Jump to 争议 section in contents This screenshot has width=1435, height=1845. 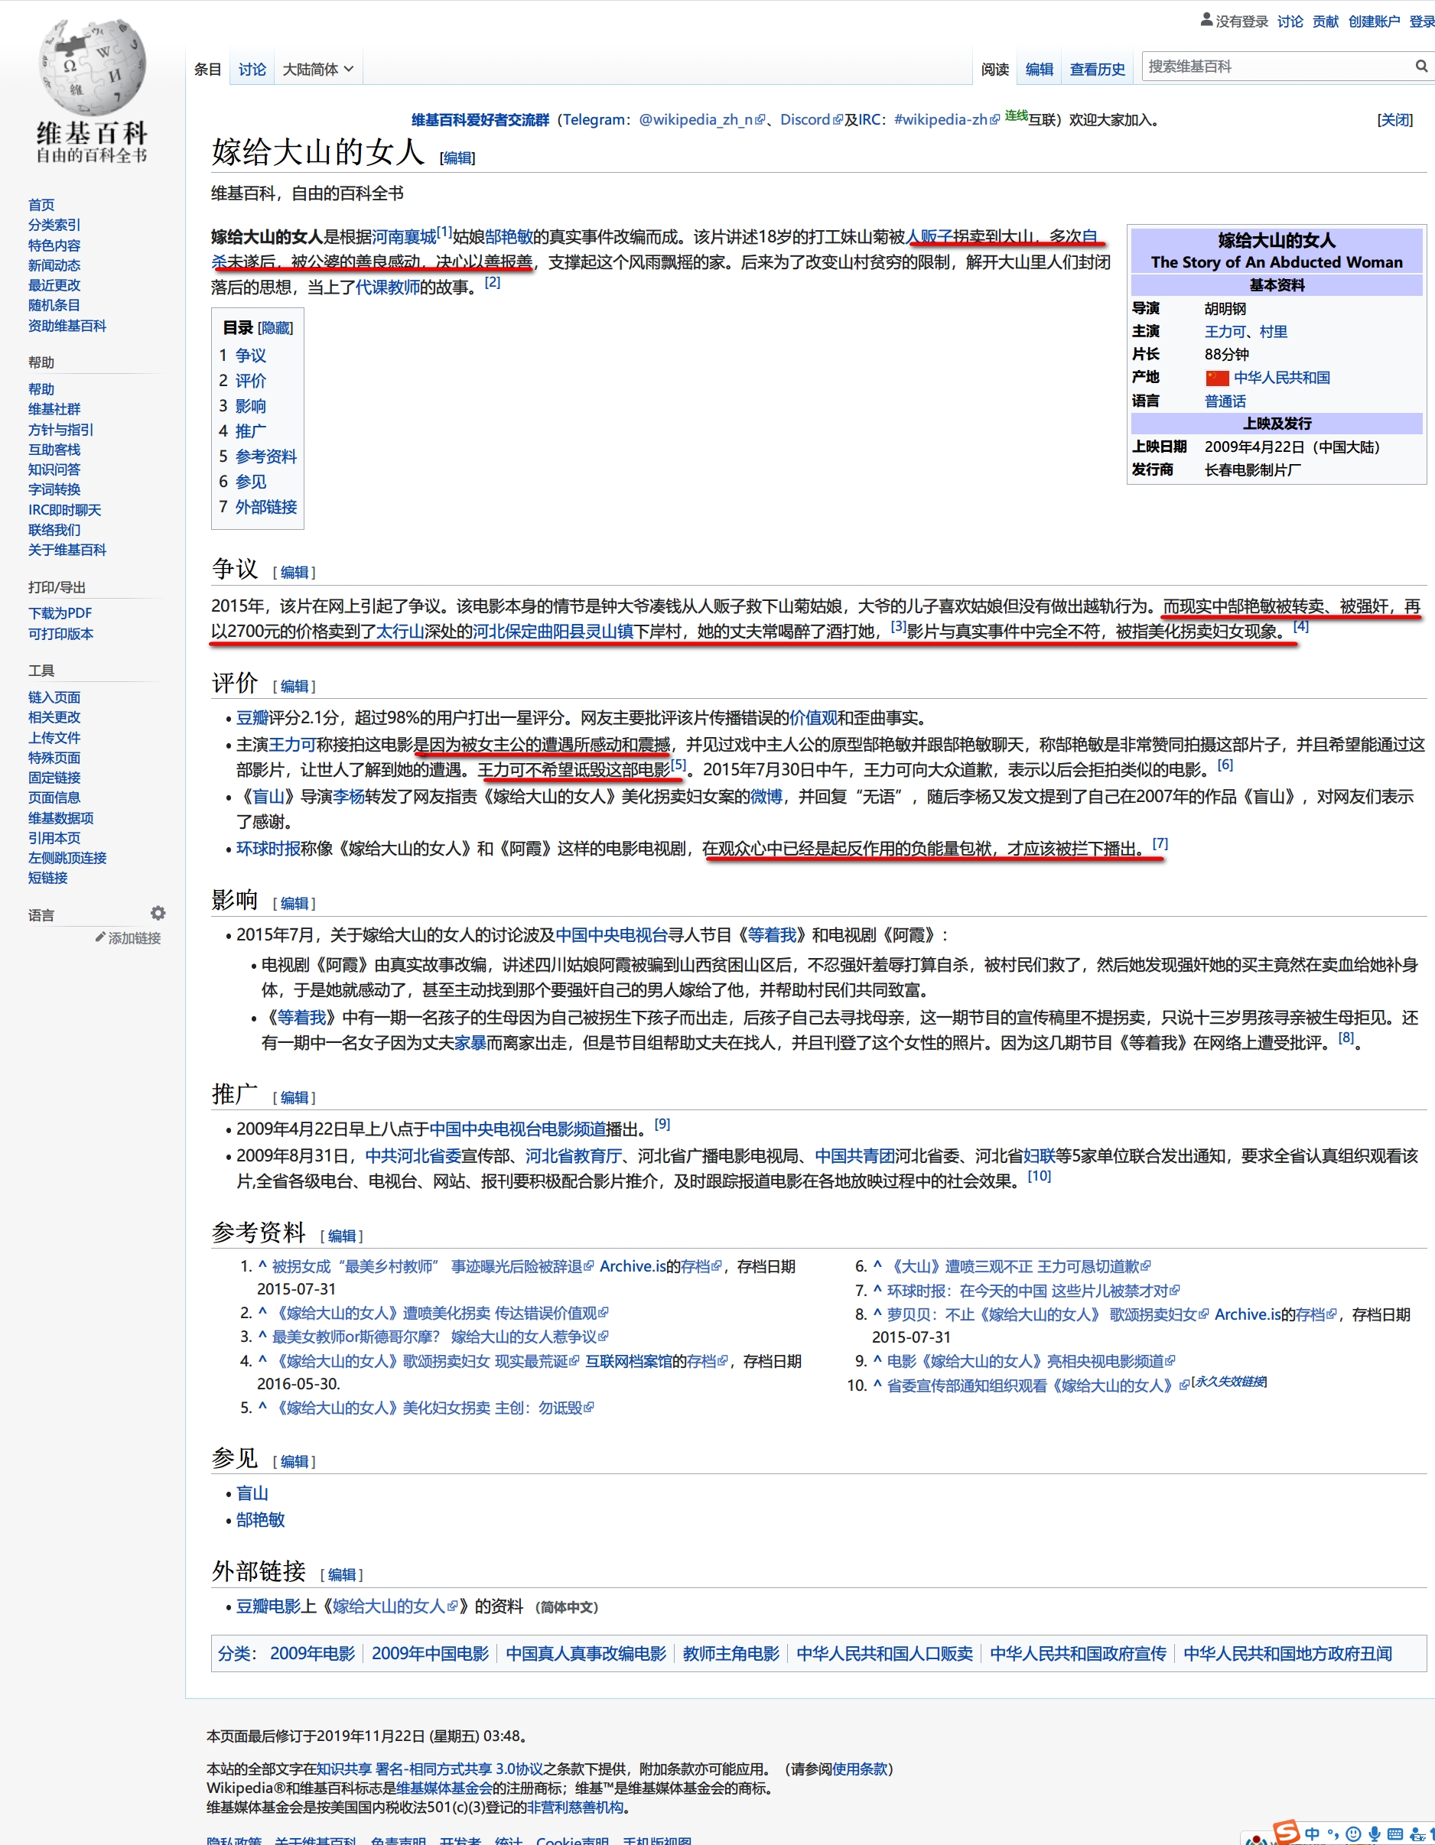point(250,356)
